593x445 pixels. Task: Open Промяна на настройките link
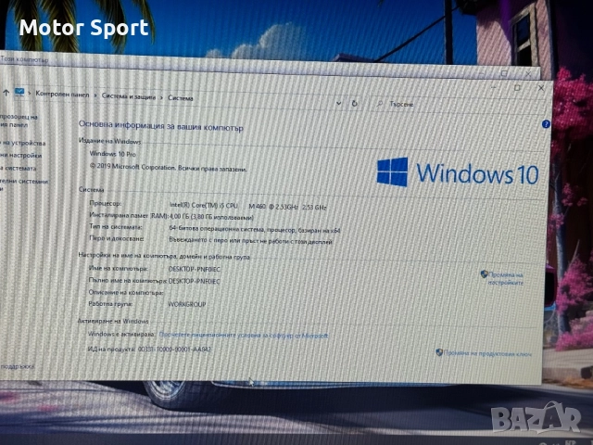[x=506, y=278]
